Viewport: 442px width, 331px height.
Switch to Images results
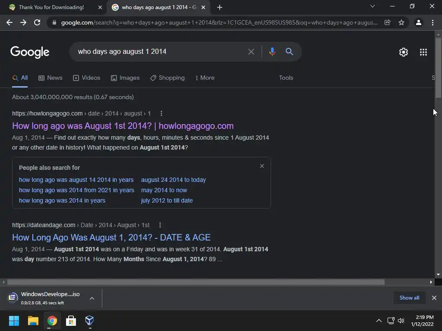click(125, 78)
